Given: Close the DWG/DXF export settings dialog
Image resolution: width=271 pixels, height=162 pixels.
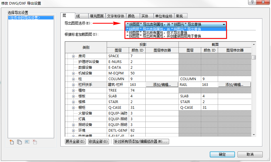Looking at the screenshot, I should pos(263,2).
